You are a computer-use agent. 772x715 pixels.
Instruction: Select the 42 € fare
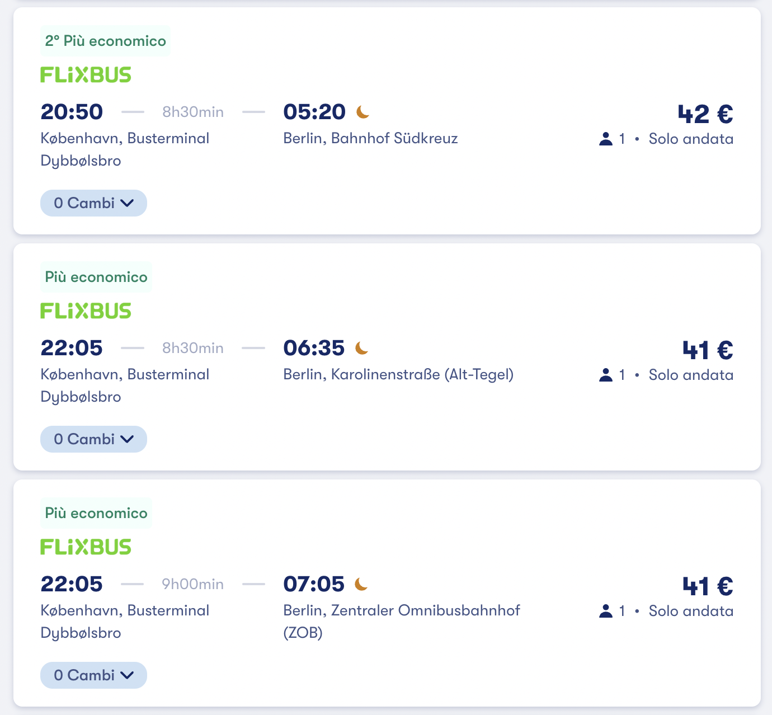coord(705,114)
